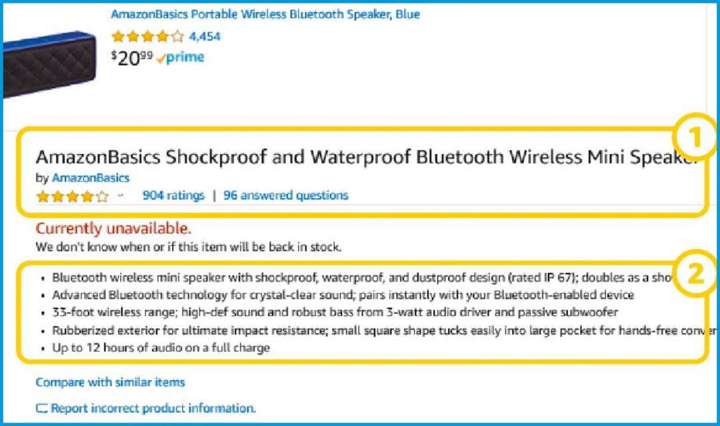
Task: Open Compare with similar items link
Action: [x=110, y=382]
